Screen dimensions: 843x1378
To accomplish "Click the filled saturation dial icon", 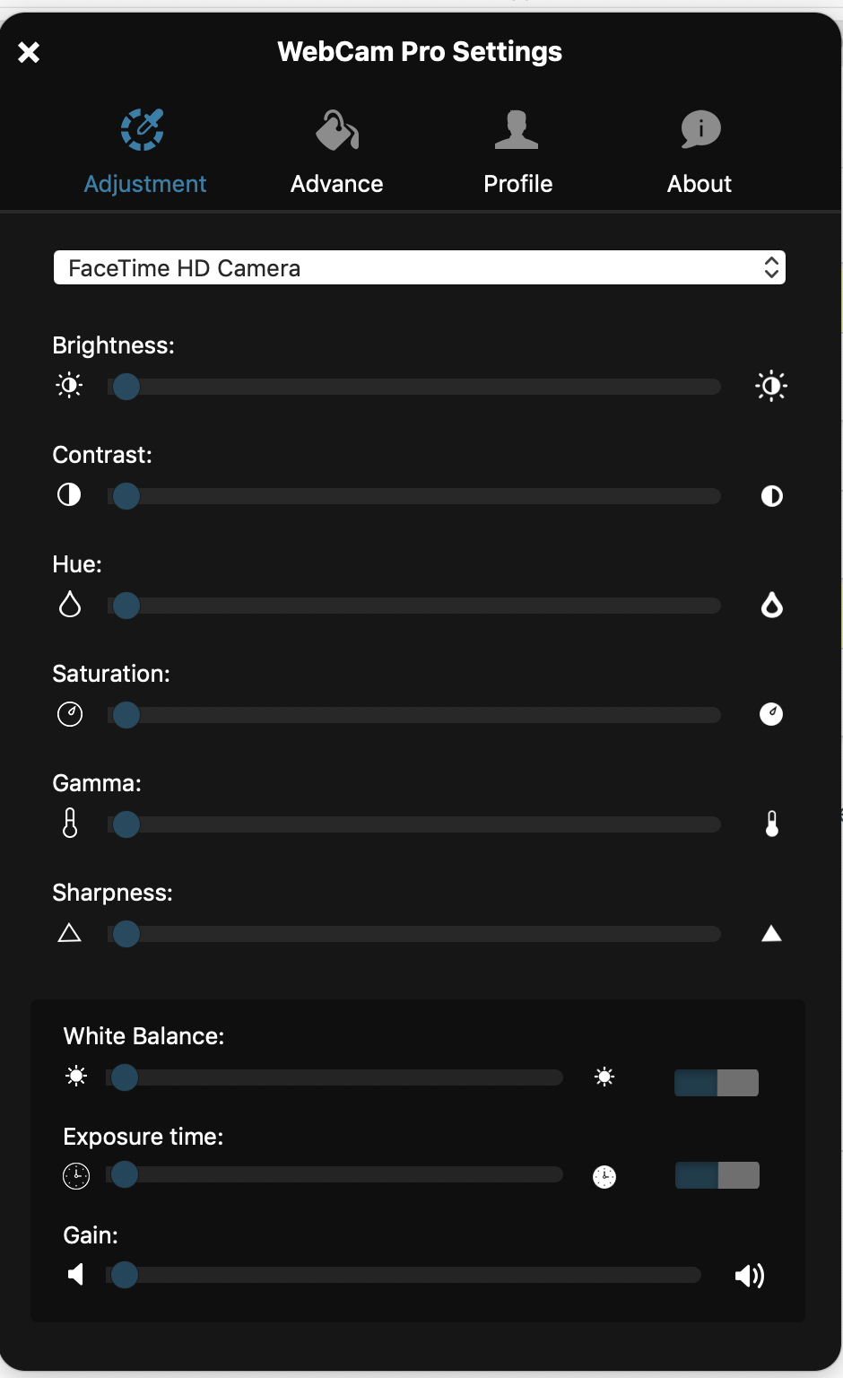I will 771,714.
